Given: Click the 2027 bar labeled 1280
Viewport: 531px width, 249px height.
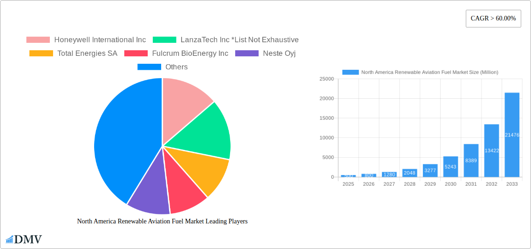Looking at the screenshot, I should click(x=389, y=175).
